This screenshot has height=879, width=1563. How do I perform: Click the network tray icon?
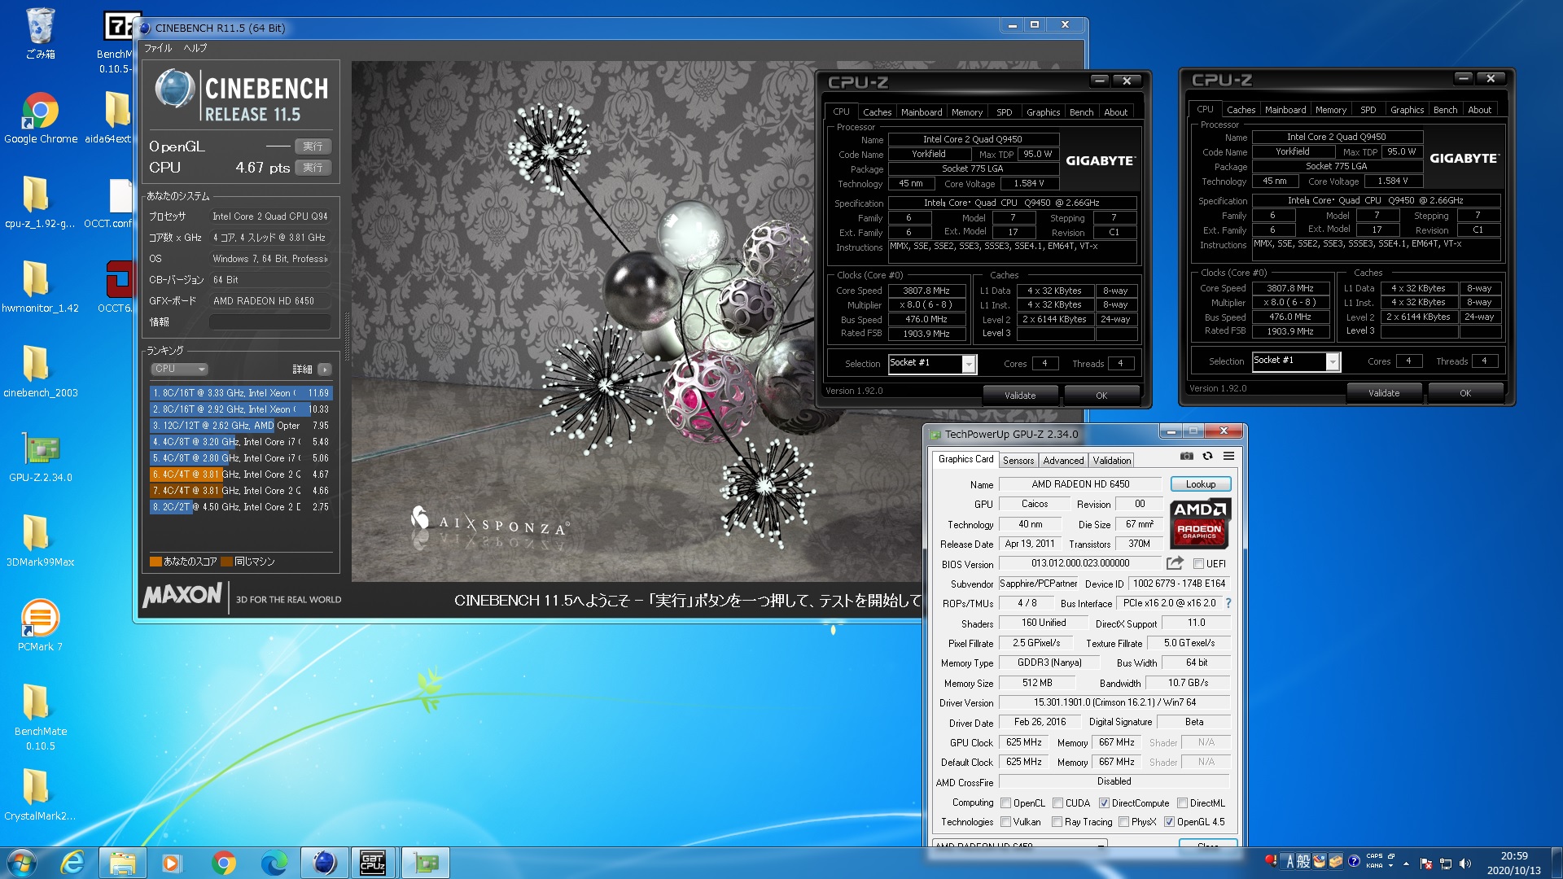tap(1446, 863)
